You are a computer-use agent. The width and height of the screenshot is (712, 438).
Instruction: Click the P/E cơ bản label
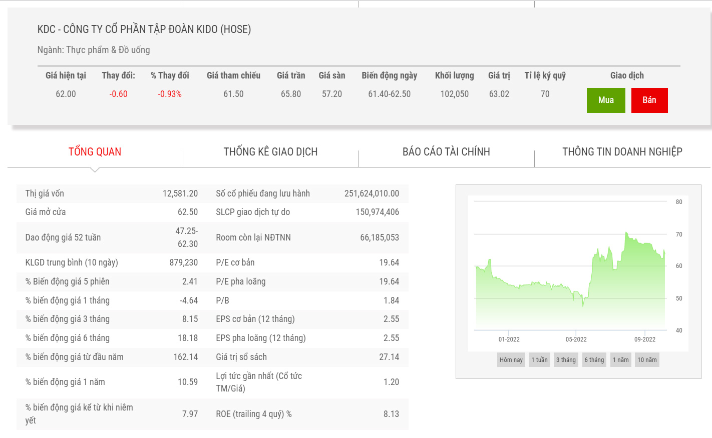pos(235,262)
